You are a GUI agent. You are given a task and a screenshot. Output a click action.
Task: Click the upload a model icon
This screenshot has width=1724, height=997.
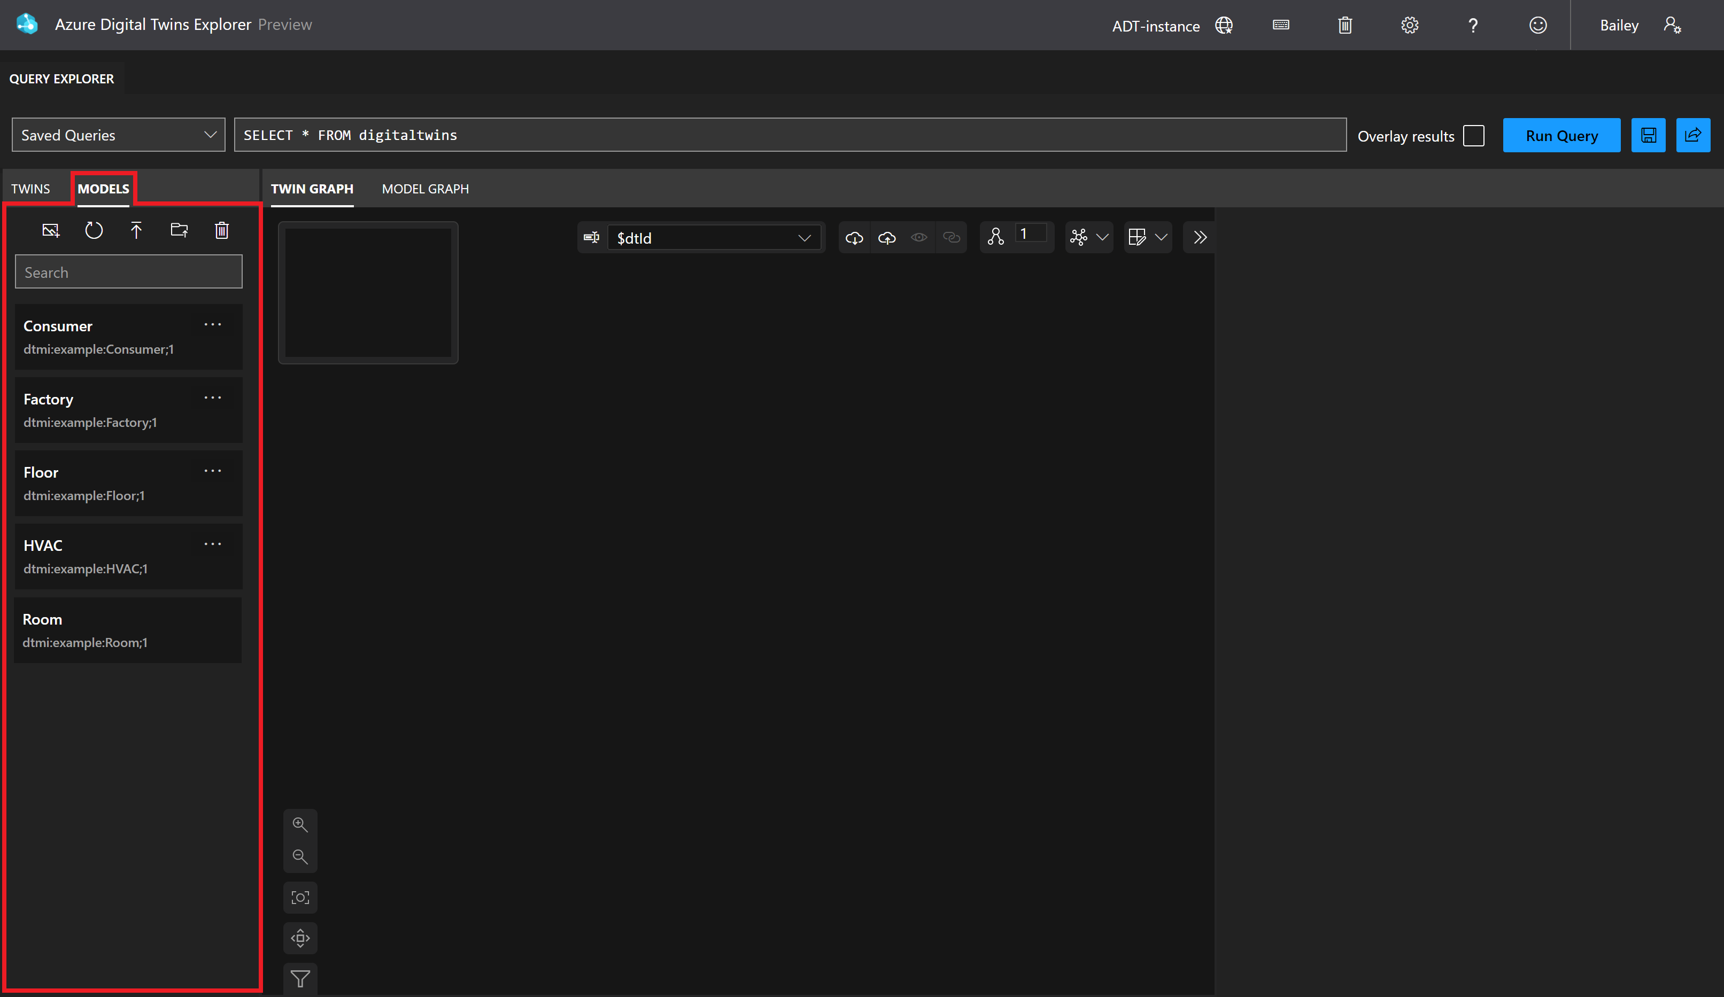pyautogui.click(x=136, y=230)
